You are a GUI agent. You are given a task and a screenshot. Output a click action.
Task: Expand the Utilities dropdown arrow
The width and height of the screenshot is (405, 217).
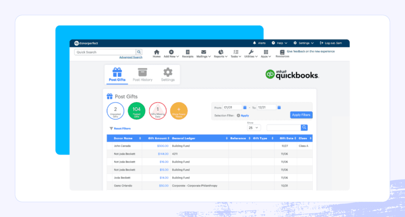point(256,57)
